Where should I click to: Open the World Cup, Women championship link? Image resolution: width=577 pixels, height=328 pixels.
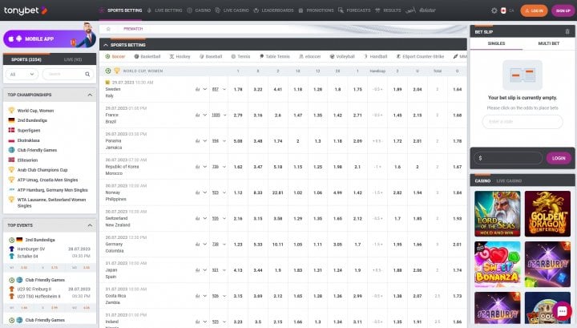pyautogui.click(x=35, y=111)
